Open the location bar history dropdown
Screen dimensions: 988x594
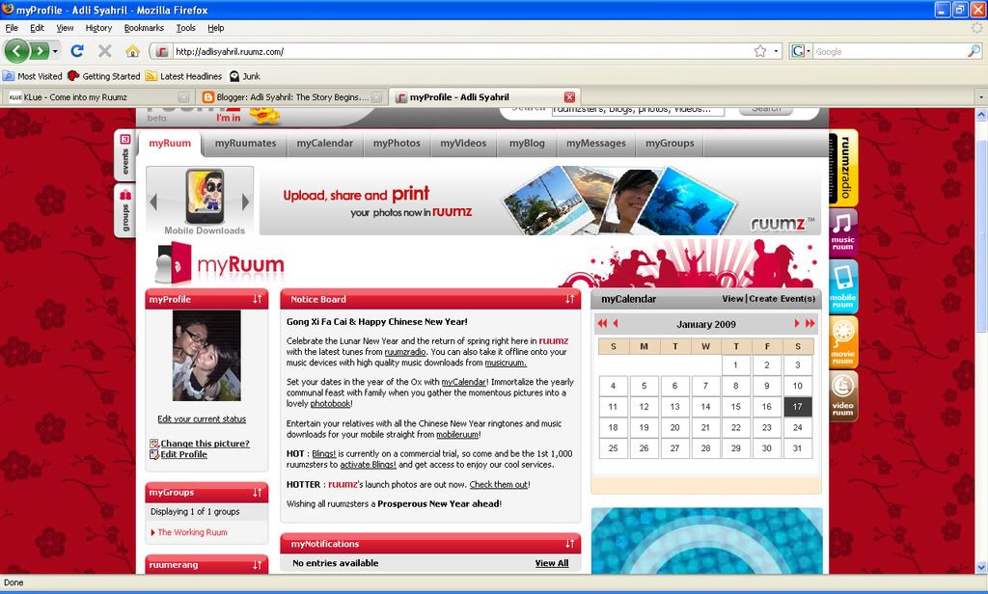coord(777,51)
